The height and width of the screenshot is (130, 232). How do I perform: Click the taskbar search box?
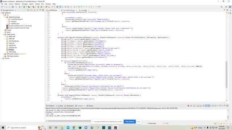point(26,127)
